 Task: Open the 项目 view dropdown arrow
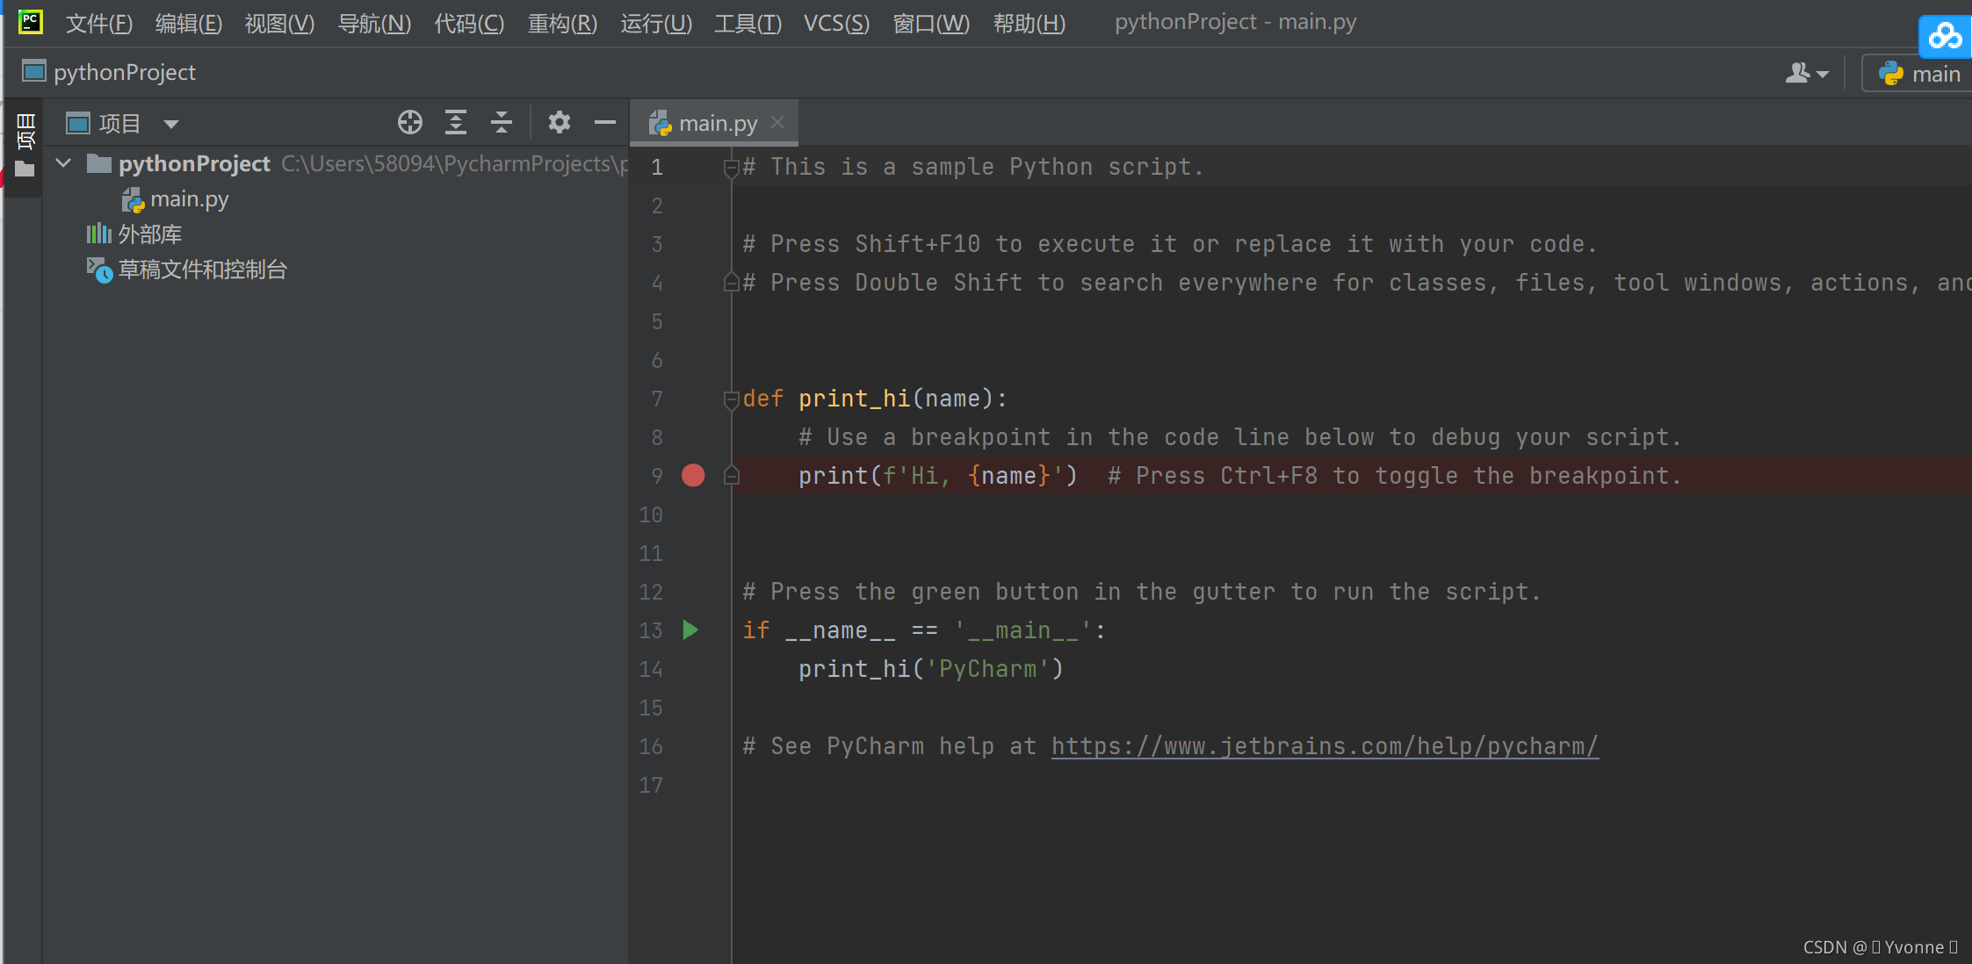pos(171,124)
